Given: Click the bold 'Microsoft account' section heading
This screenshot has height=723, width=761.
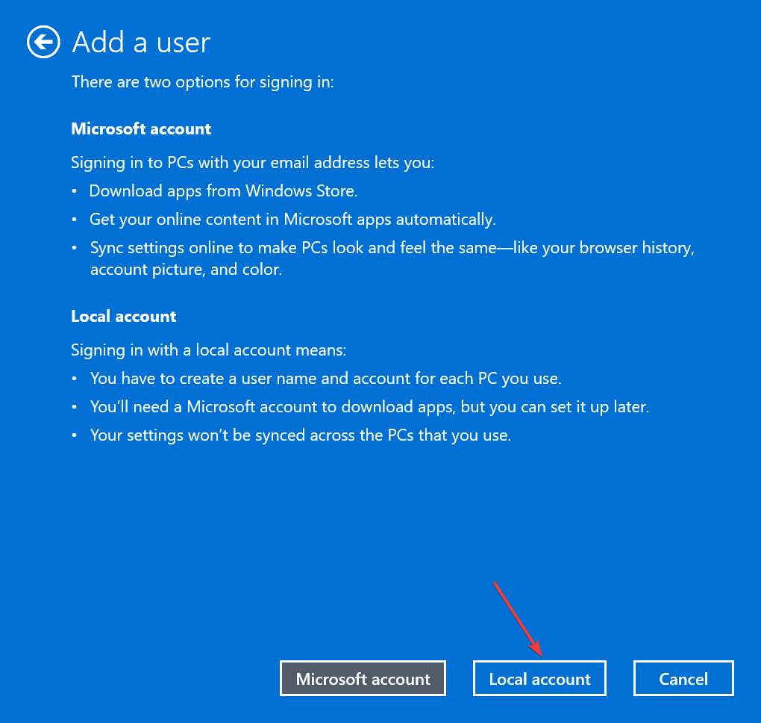Looking at the screenshot, I should pos(141,128).
